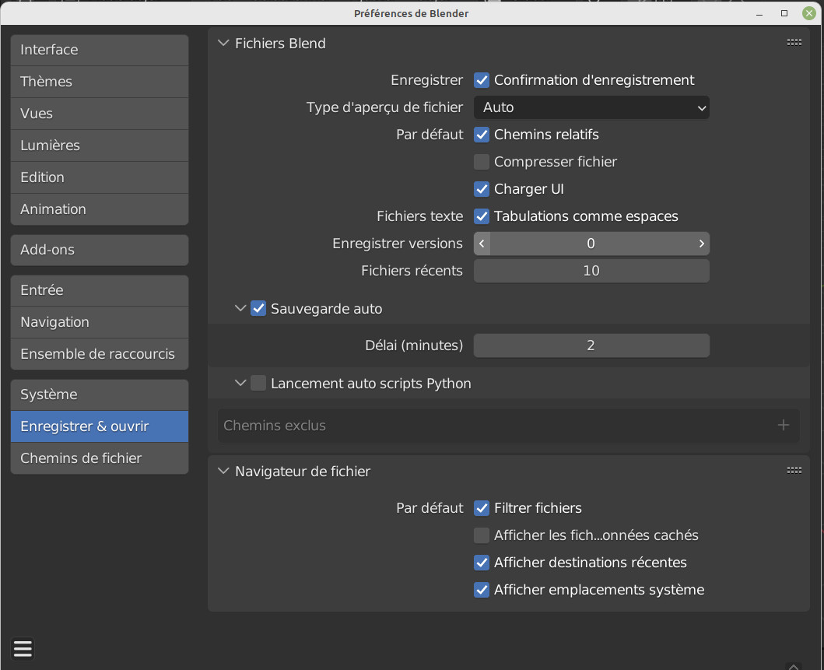Click the Navigateur de fichier grip dots

click(x=794, y=471)
